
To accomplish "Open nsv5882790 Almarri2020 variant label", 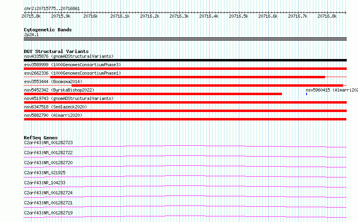I will [x=53, y=115].
